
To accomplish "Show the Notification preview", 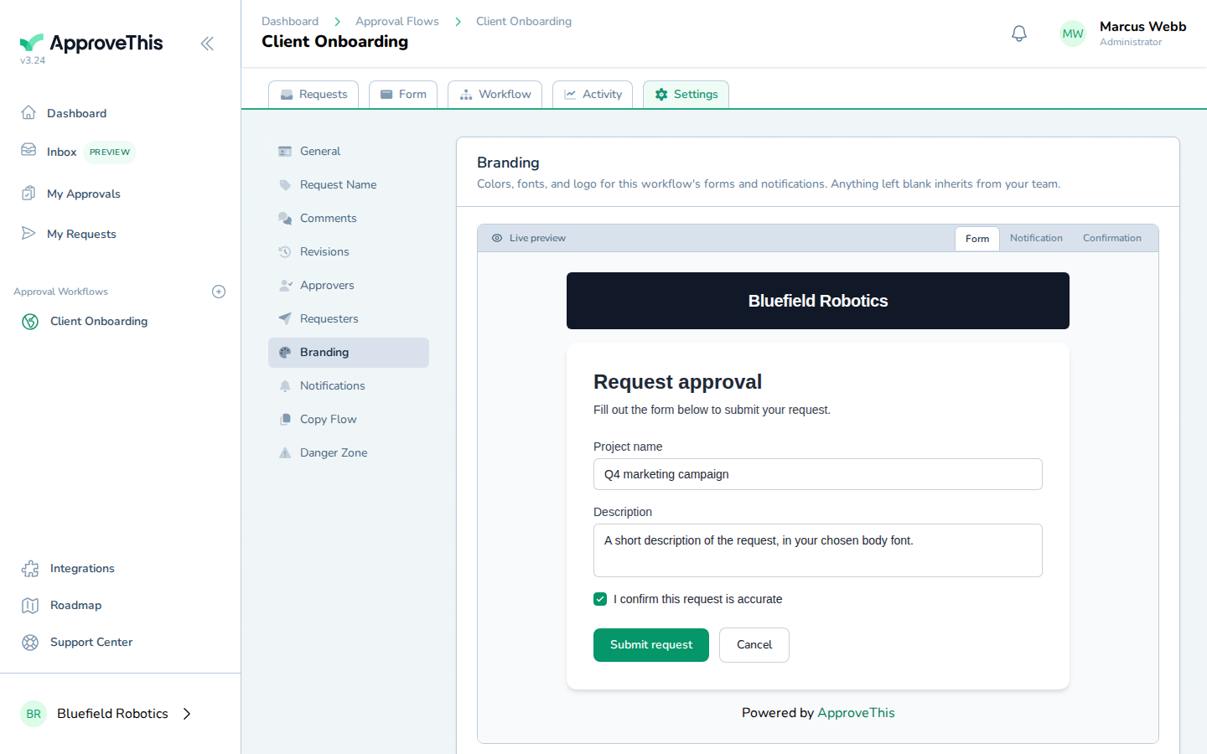I will 1036,238.
